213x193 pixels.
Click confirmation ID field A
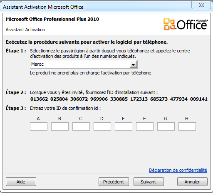(39, 126)
